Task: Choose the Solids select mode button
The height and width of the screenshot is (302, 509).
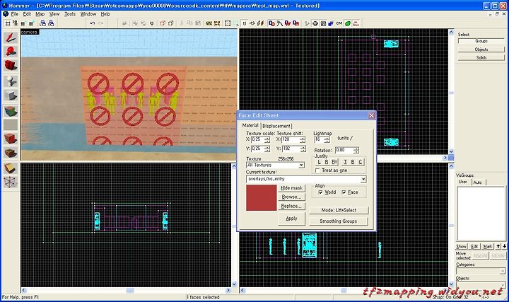Action: click(481, 57)
